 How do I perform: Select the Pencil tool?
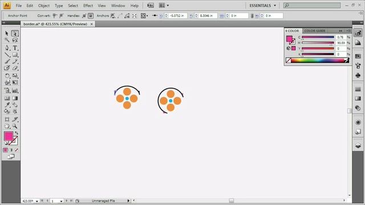click(x=15, y=61)
